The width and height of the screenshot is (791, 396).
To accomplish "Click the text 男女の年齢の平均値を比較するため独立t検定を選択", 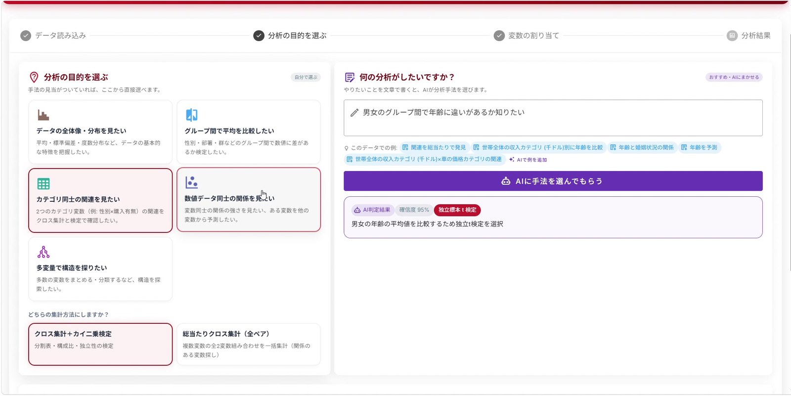I will pos(427,224).
